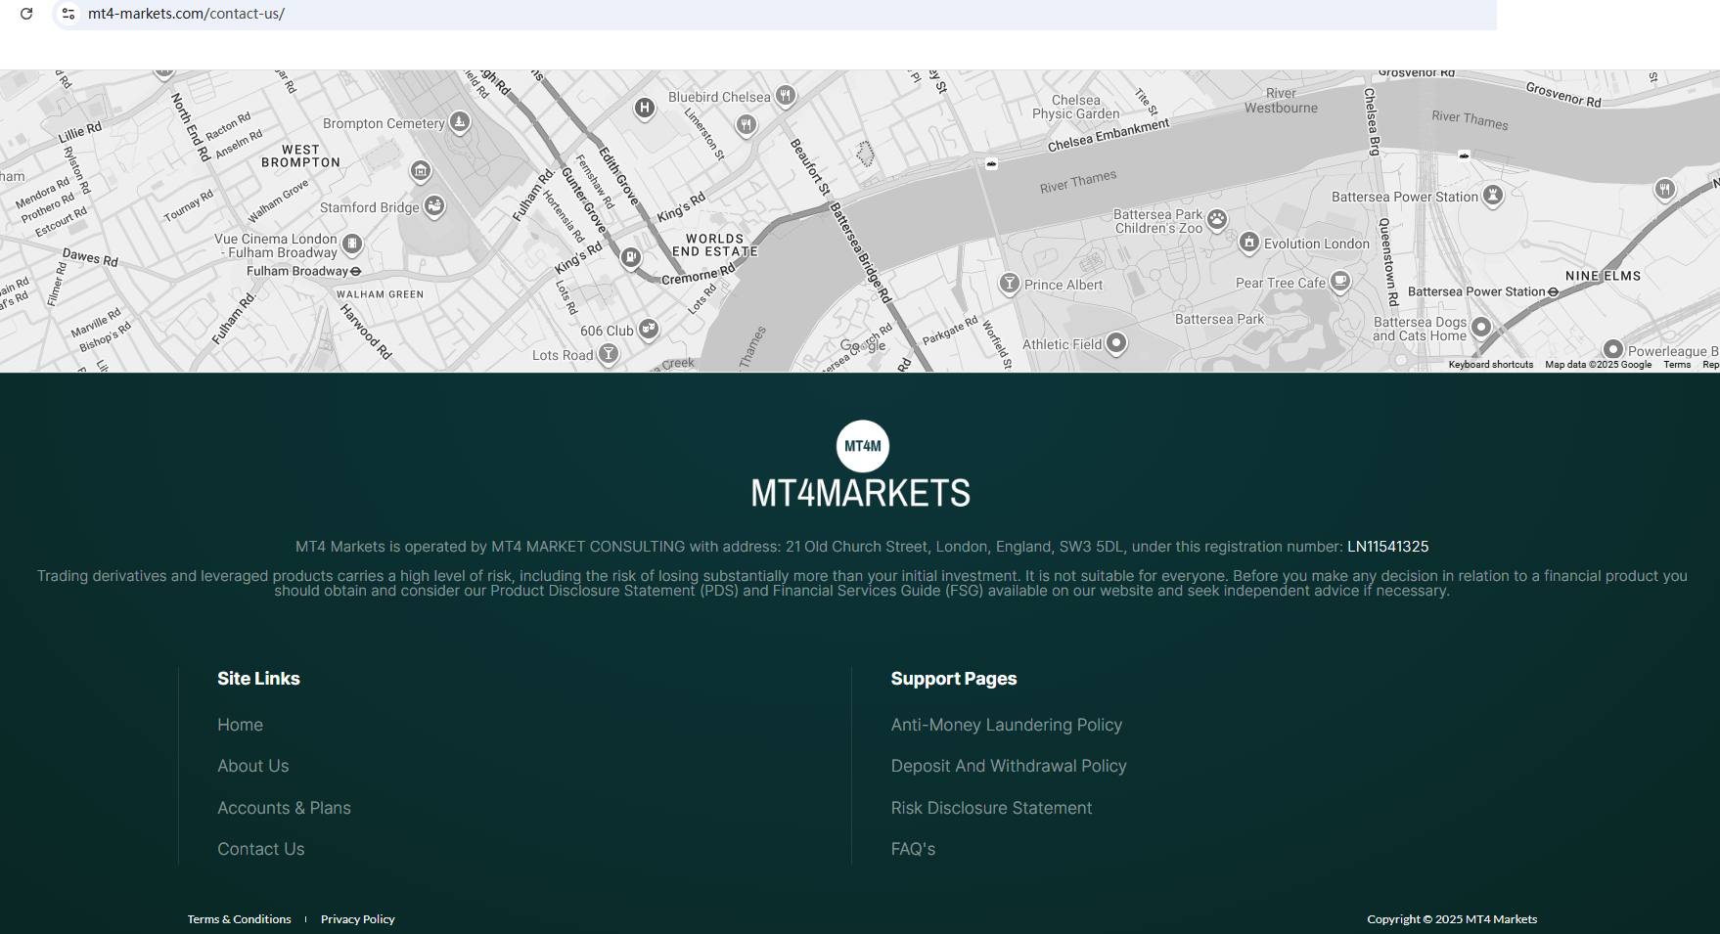Open the gas station pin on King's Rd

click(631, 257)
